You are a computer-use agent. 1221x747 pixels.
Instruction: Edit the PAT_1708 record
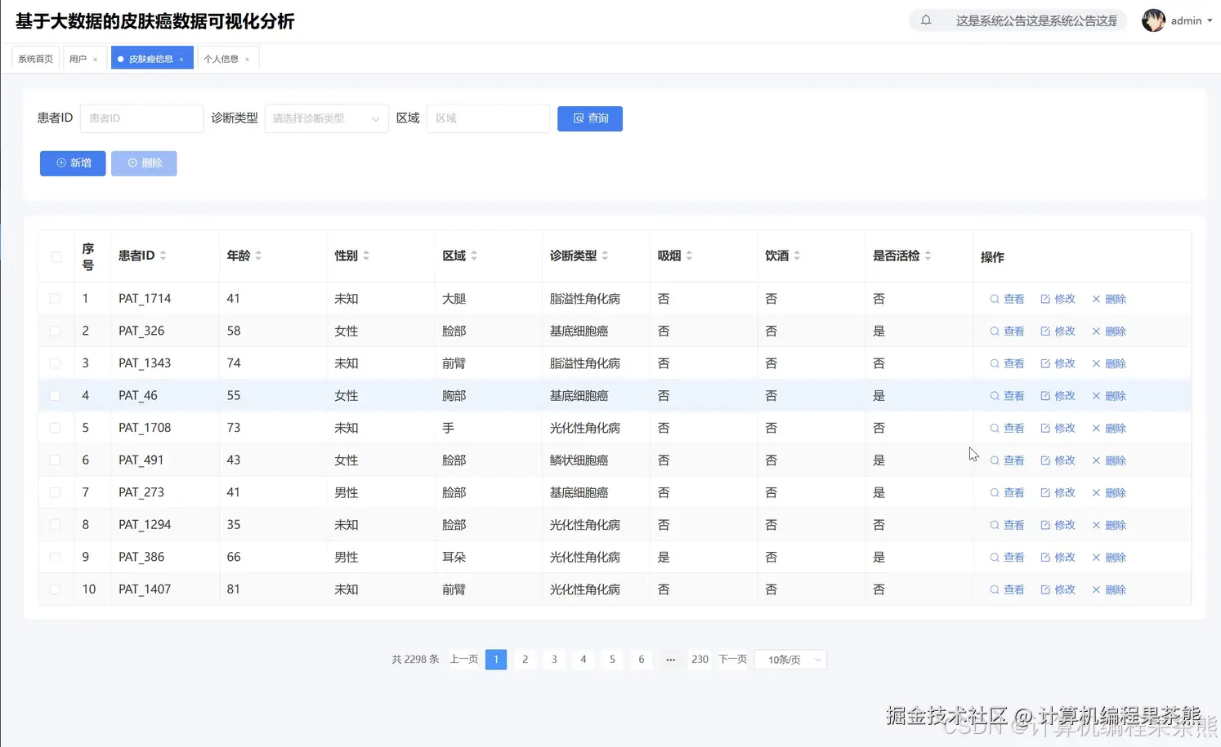pos(1058,428)
